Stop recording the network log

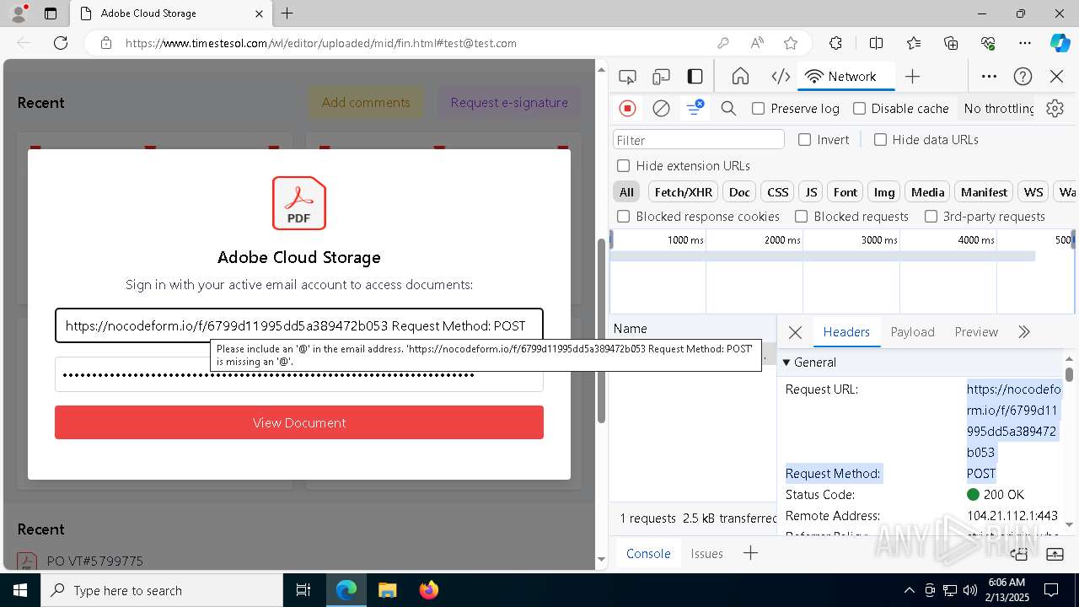(x=627, y=108)
